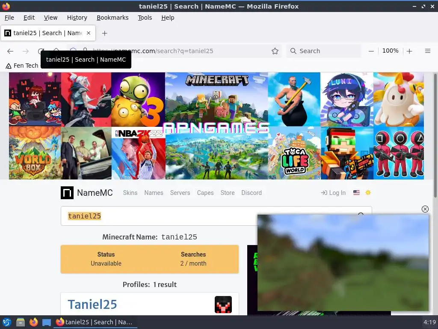Viewport: 438px width, 329px height.
Task: Click the NBA 2K22 banner tile
Action: point(139,153)
